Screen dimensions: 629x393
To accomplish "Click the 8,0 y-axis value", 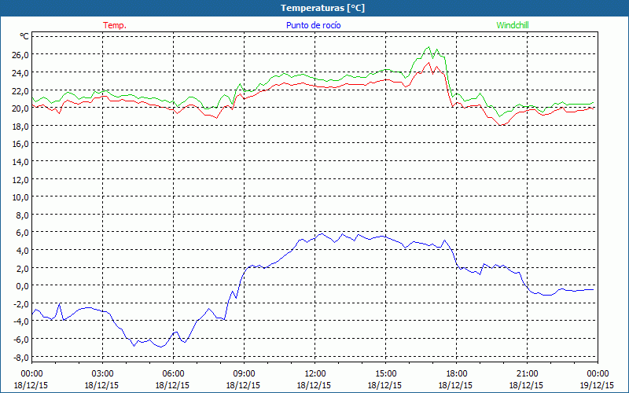I will point(22,215).
